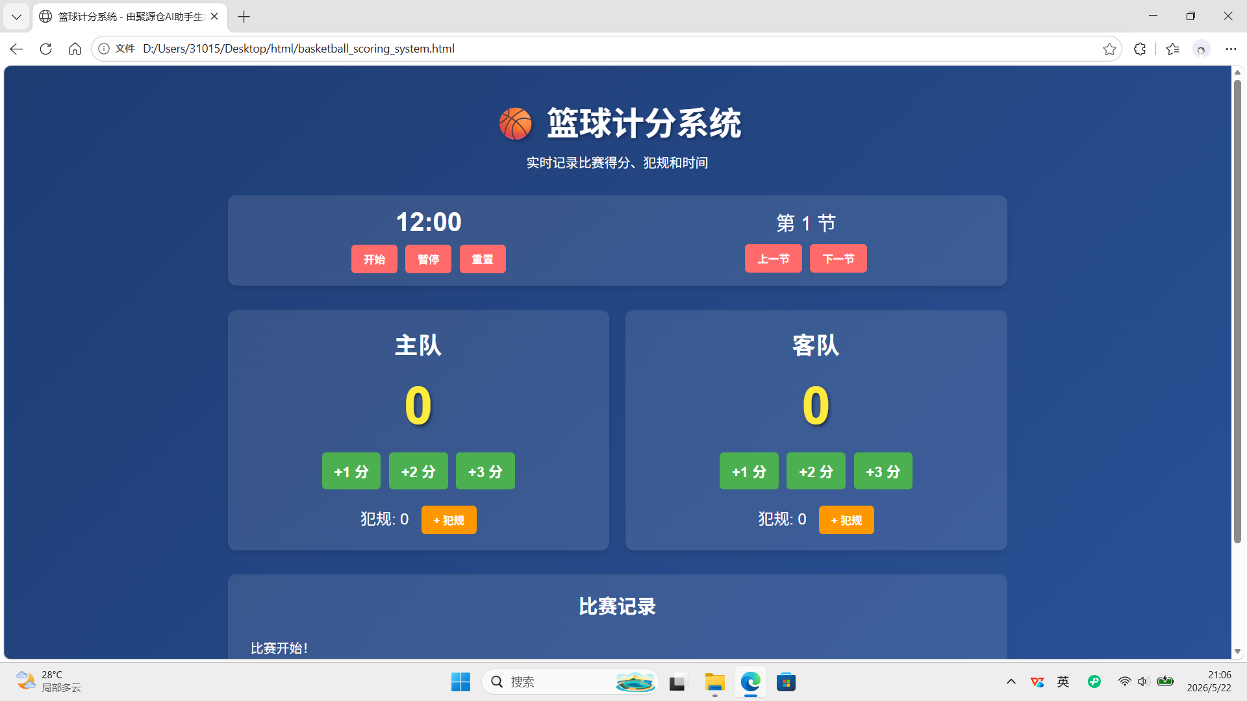The width and height of the screenshot is (1247, 701).
Task: Add 2 points to 客队
Action: [x=816, y=471]
